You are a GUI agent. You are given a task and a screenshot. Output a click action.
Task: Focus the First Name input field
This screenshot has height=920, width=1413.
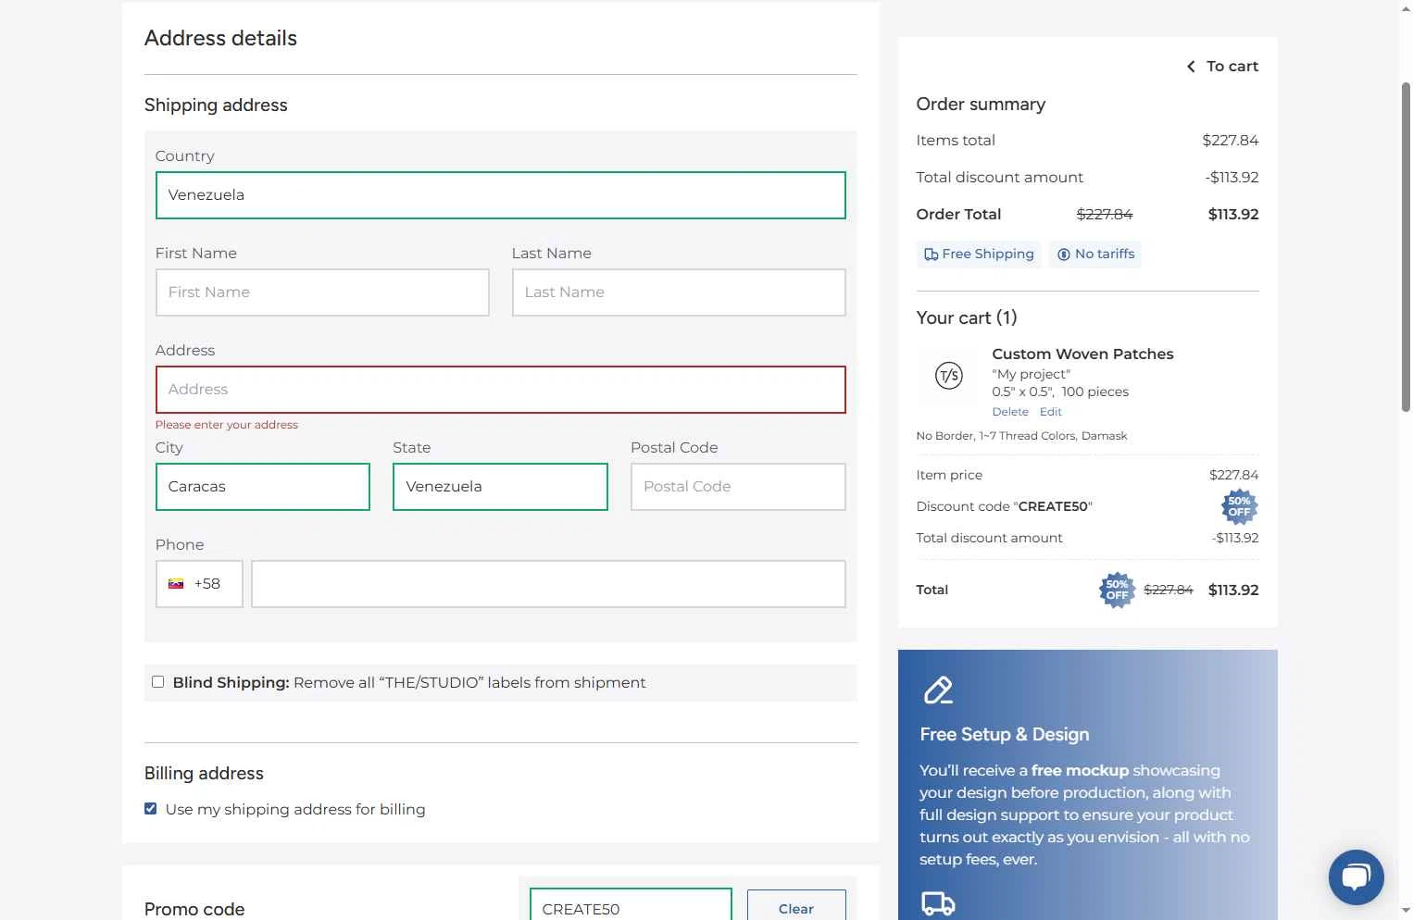(322, 292)
